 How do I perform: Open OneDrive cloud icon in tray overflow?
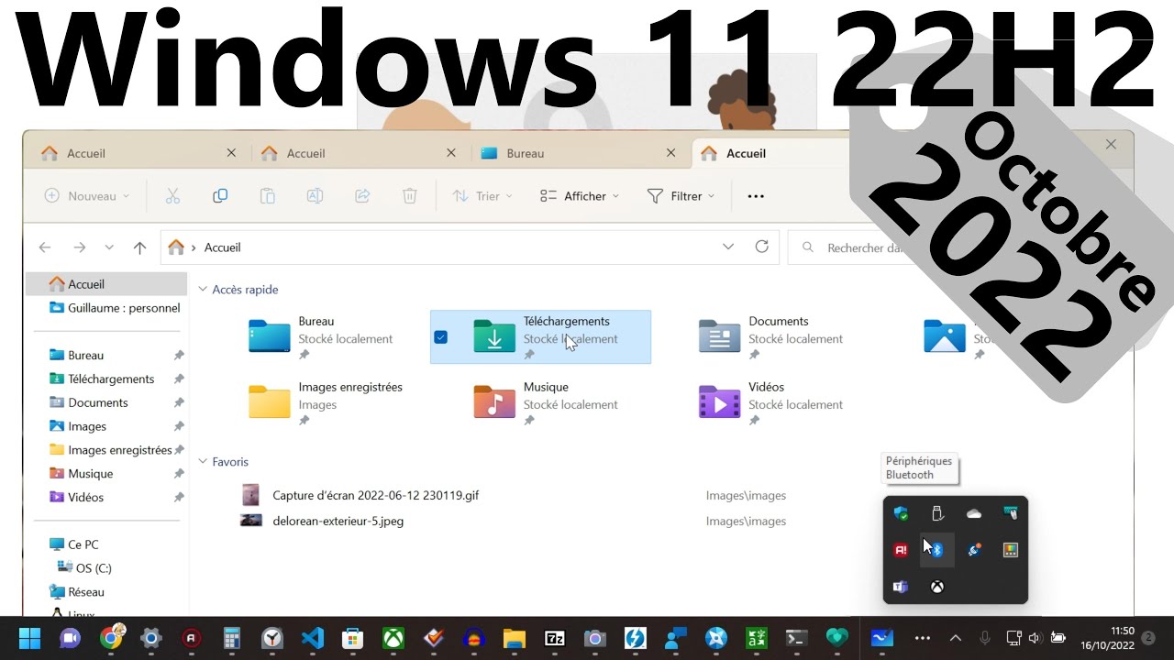pyautogui.click(x=974, y=514)
